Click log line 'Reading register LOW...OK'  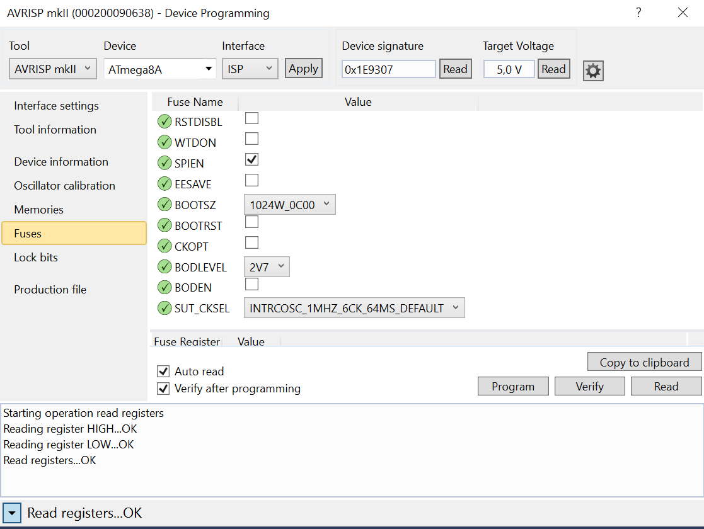(69, 444)
